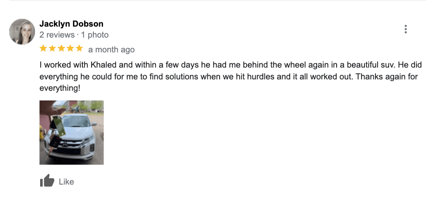This screenshot has width=438, height=204.
Task: Open the attached SUV photo thumbnail
Action: (x=71, y=133)
